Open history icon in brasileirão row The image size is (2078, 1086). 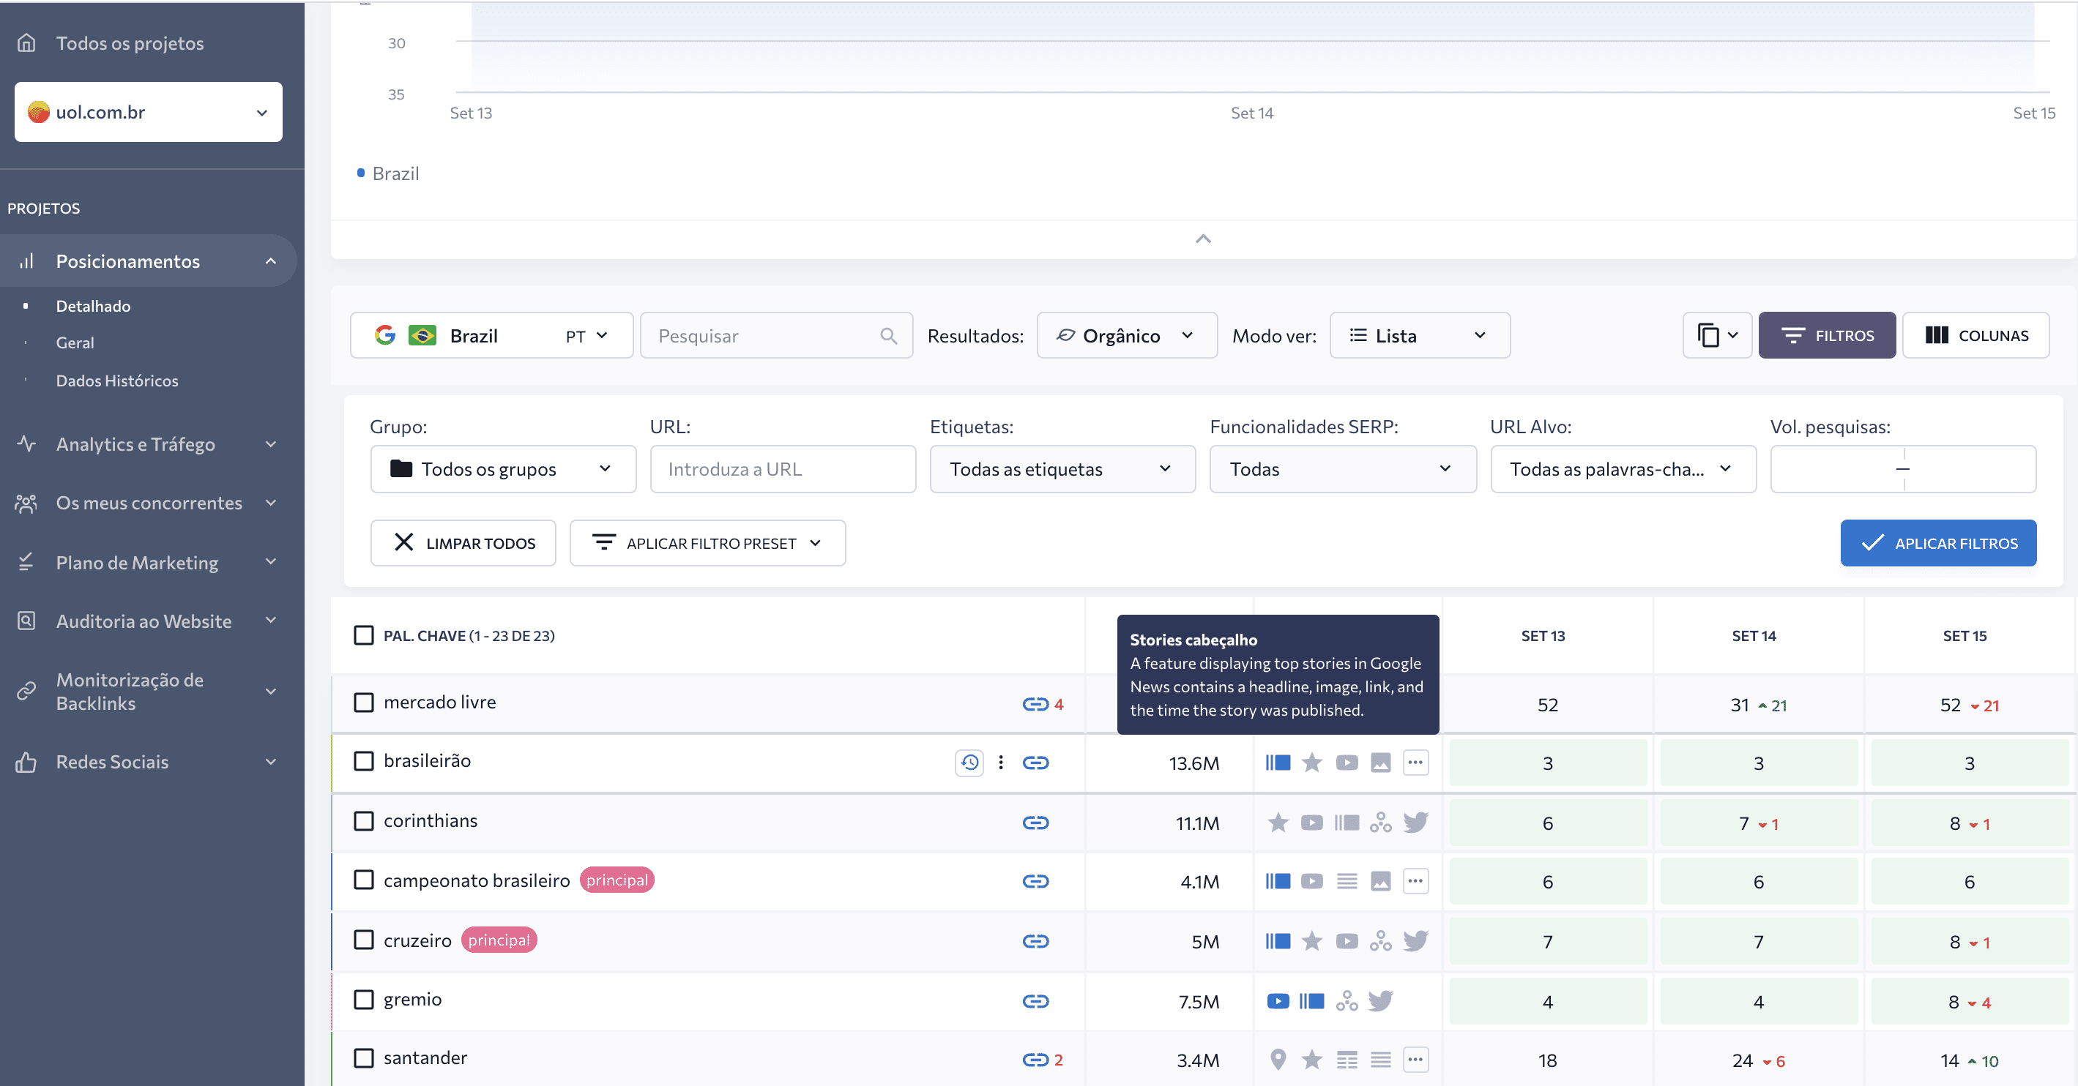969,762
